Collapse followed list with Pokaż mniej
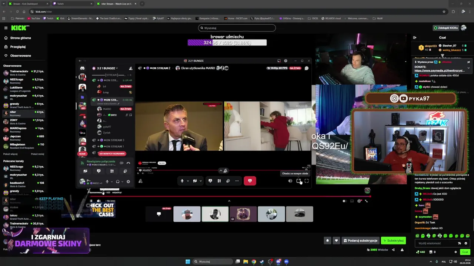This screenshot has height=266, width=474. click(37, 154)
